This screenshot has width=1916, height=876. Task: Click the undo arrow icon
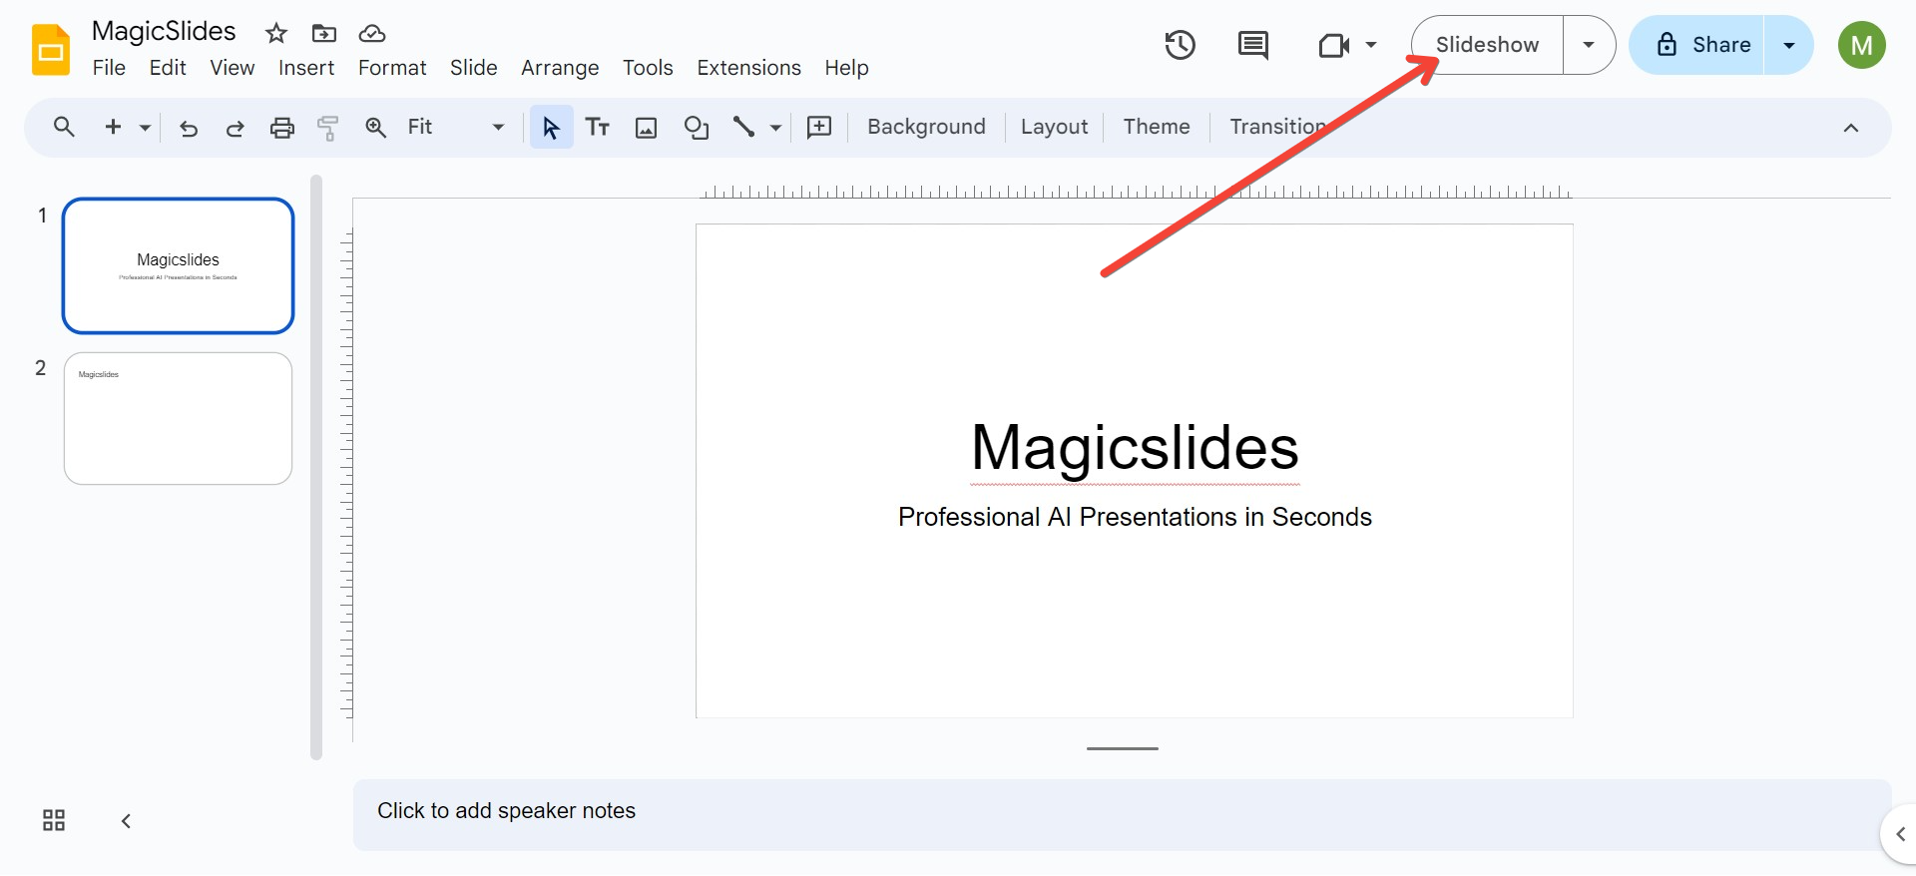[189, 128]
